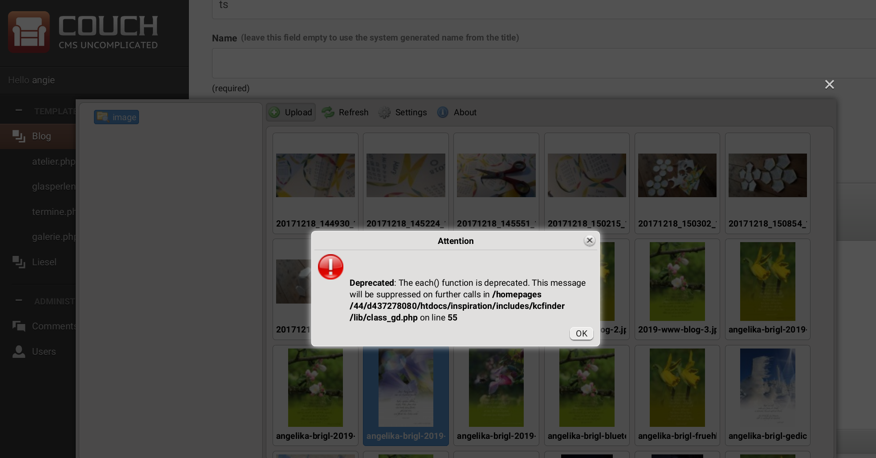Click OK in the Attention dialog

click(581, 333)
